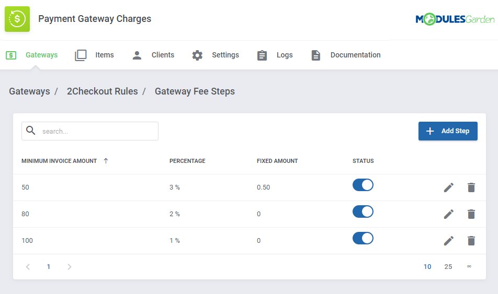Click minimum invoice amount cell 100
Image resolution: width=498 pixels, height=294 pixels.
click(x=27, y=241)
